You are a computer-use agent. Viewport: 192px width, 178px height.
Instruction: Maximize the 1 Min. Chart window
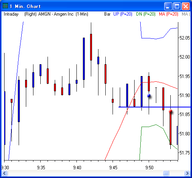tap(177, 6)
